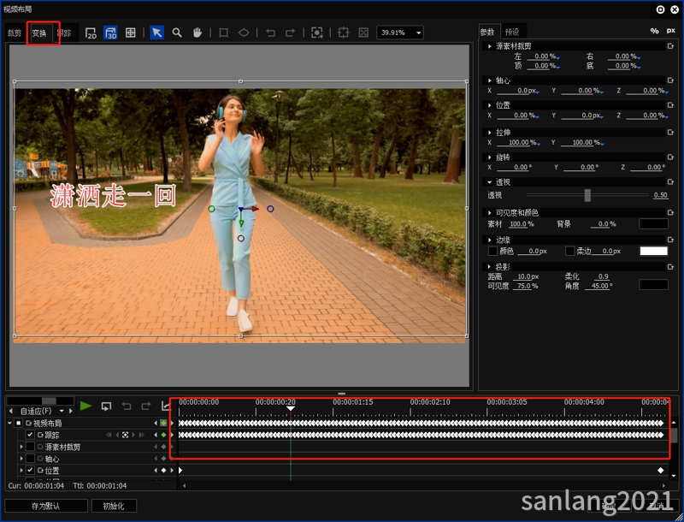Click the fit-to-frame crosshair icon
This screenshot has width=684, height=522.
point(344,33)
